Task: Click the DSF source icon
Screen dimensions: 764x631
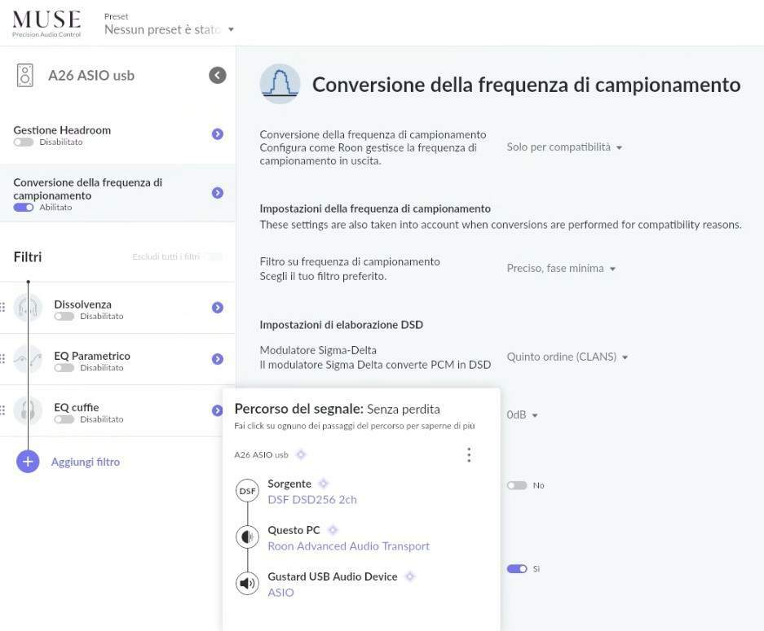Action: 246,491
